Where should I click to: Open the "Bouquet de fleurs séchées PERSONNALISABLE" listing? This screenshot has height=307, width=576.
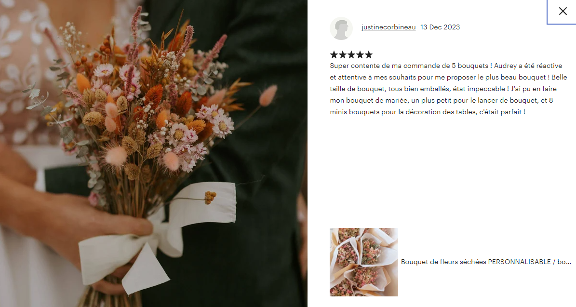[x=486, y=262]
